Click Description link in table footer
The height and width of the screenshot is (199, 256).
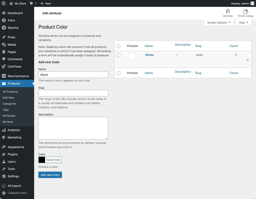[x=183, y=72]
